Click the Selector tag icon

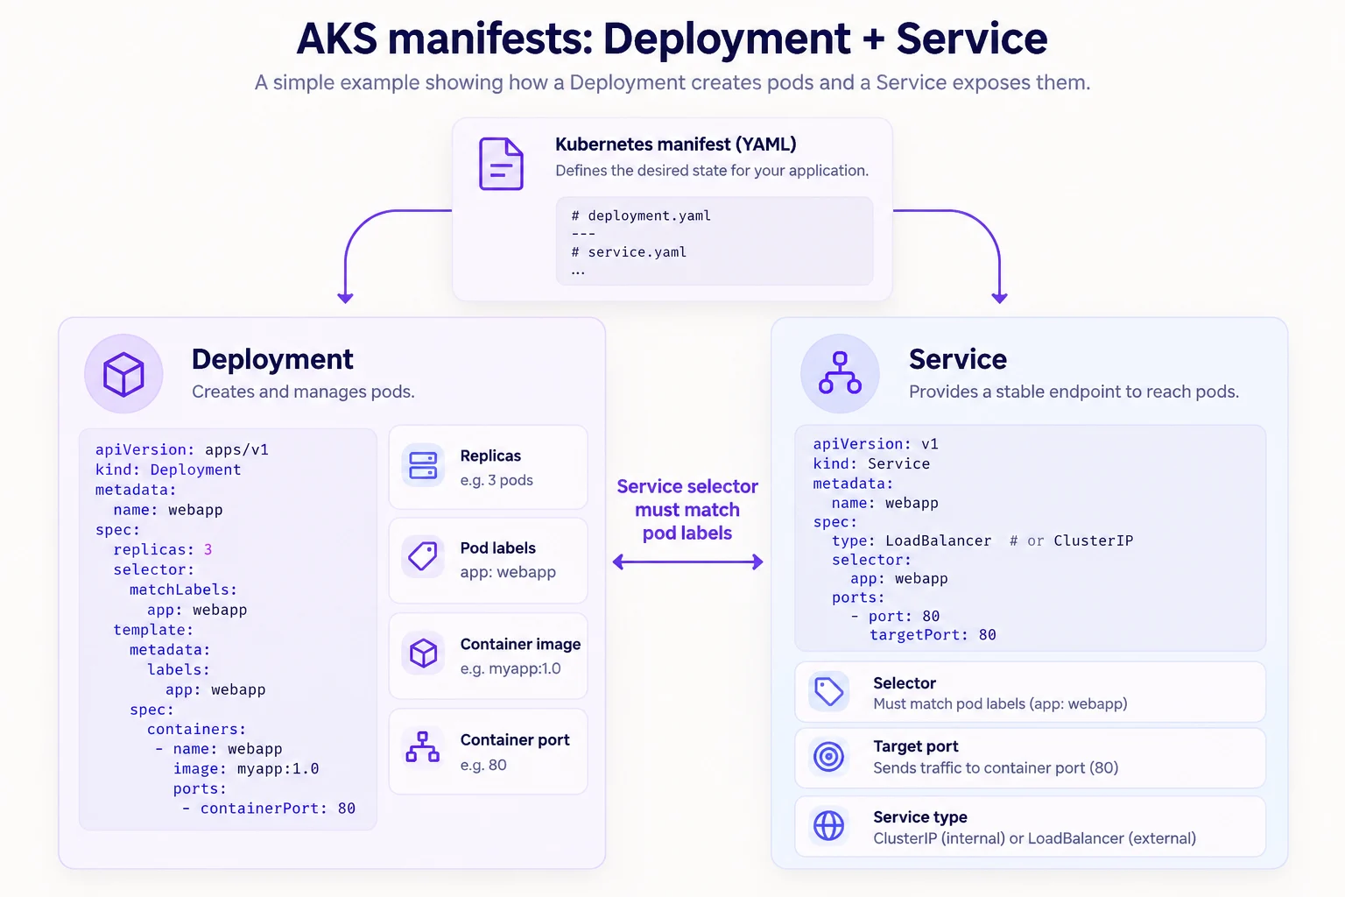(828, 692)
